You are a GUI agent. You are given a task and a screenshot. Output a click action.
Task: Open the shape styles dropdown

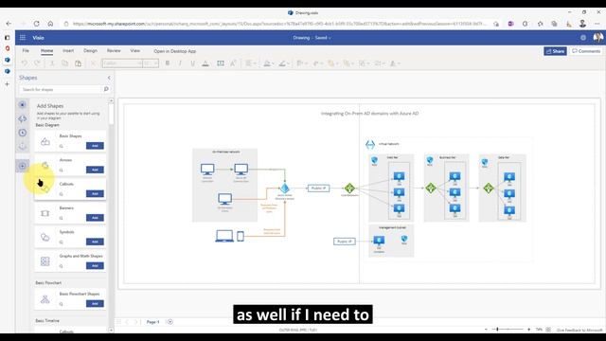click(394, 63)
